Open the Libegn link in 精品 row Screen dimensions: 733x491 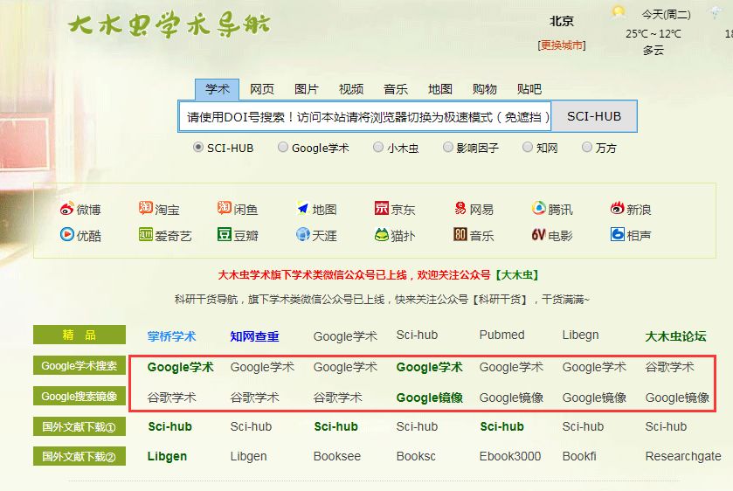pos(580,335)
